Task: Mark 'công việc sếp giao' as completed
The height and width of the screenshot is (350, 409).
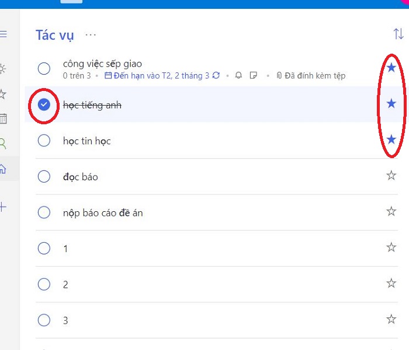Action: click(44, 69)
